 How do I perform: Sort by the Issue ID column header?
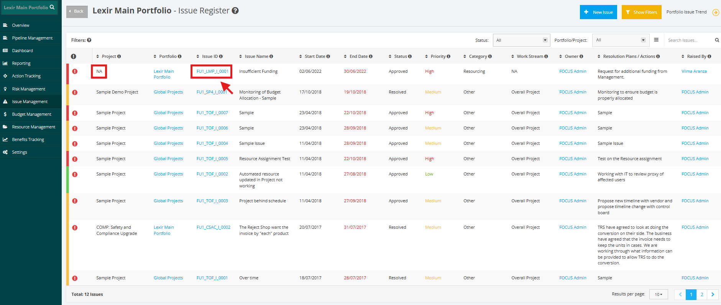(209, 56)
